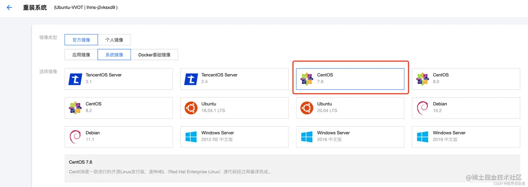Click the CentOS 7.6 pinwheel icon
Viewport: 528px width, 187px height.
(x=307, y=79)
